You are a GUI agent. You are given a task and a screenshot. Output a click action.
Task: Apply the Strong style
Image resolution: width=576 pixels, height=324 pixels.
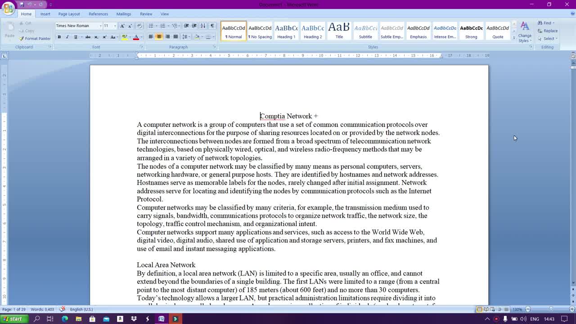click(471, 31)
